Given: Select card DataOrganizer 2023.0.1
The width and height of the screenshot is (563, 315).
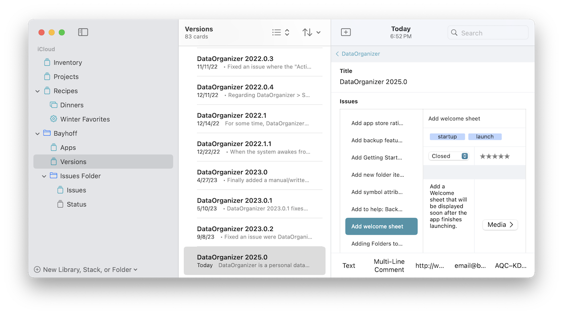Looking at the screenshot, I should pyautogui.click(x=255, y=204).
